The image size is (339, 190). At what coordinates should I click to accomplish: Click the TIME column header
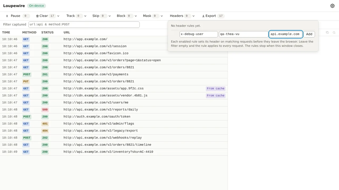[x=6, y=32]
